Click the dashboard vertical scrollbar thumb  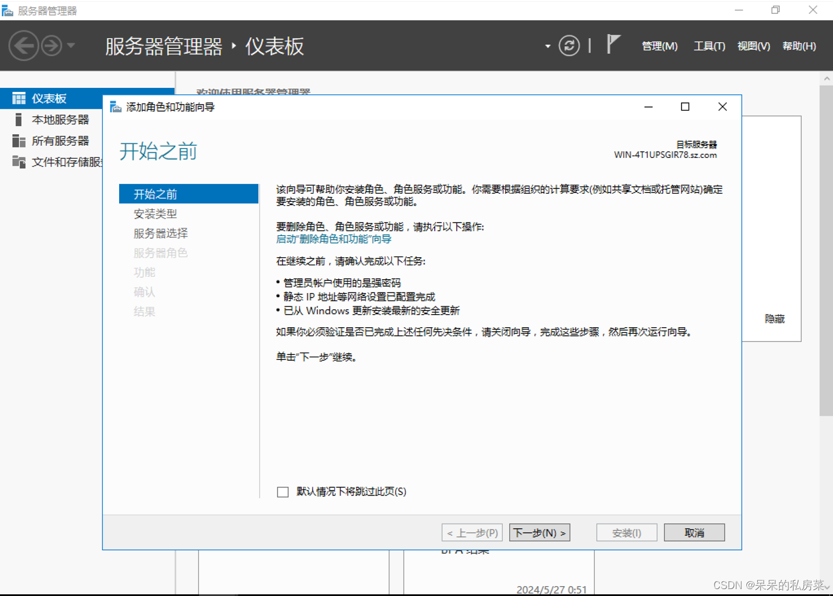pyautogui.click(x=826, y=251)
